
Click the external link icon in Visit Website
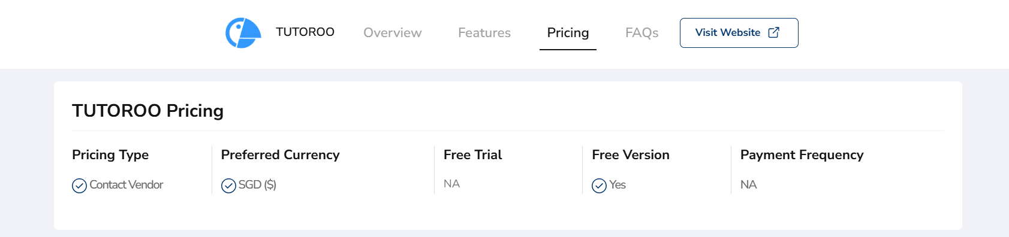774,32
